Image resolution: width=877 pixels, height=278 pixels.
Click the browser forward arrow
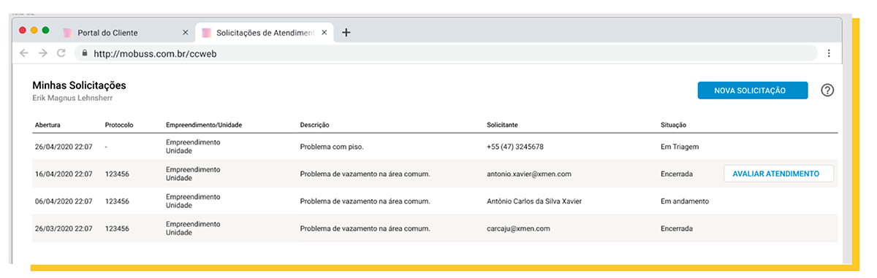click(43, 53)
